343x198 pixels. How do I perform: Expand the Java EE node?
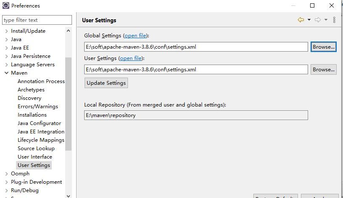point(6,48)
